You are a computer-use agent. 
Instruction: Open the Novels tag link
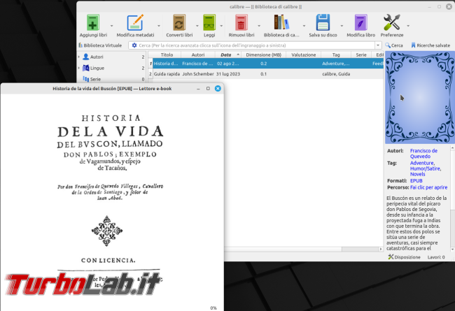417,174
